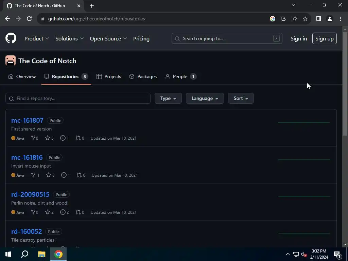This screenshot has width=348, height=261.
Task: Click issues count for mc-161807
Action: tap(64, 138)
